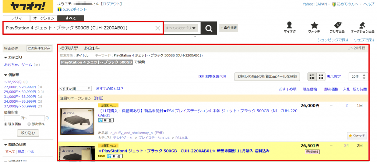This screenshot has width=377, height=162.
Task: Select すべて condition filter
Action: (x=10, y=151)
